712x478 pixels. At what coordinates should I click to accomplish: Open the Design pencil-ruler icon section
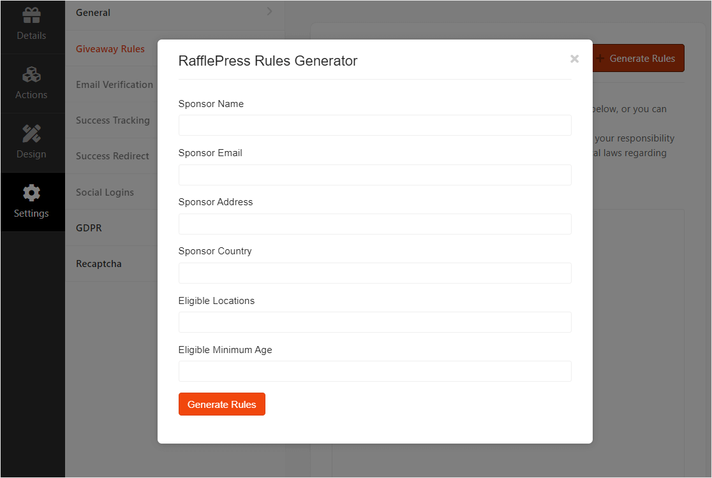31,142
